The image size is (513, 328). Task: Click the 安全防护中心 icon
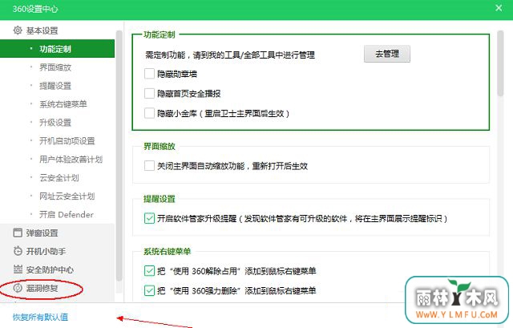pos(18,269)
